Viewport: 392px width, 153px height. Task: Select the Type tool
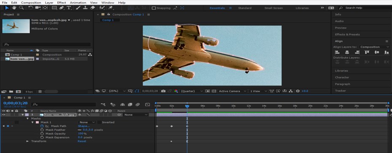point(69,8)
